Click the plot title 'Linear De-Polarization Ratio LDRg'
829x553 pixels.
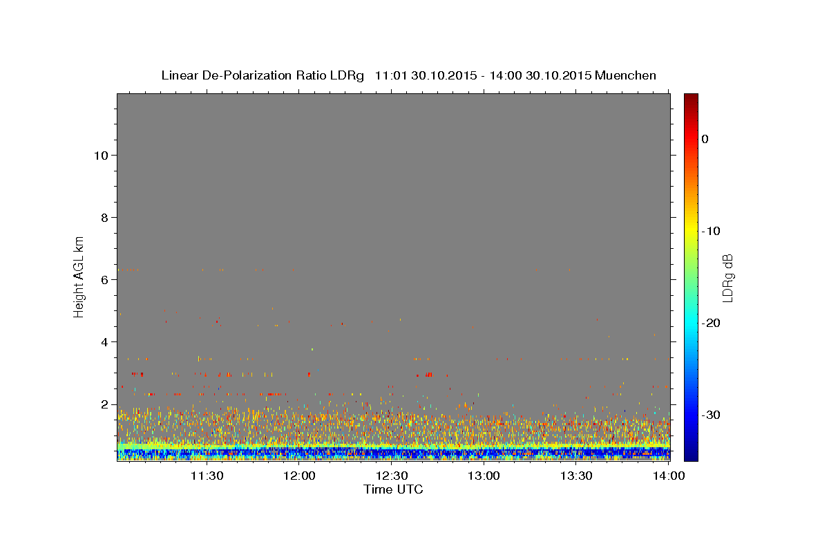coord(263,75)
